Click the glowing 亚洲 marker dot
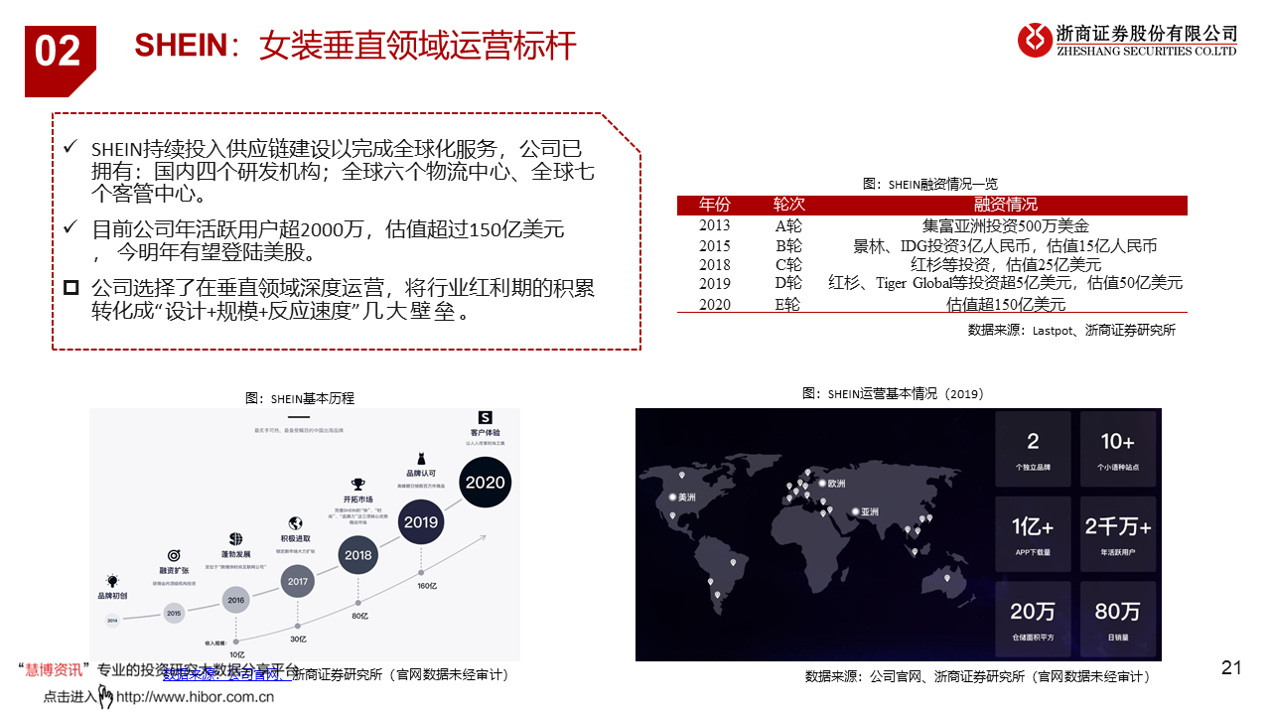This screenshot has height=715, width=1271. pyautogui.click(x=854, y=511)
